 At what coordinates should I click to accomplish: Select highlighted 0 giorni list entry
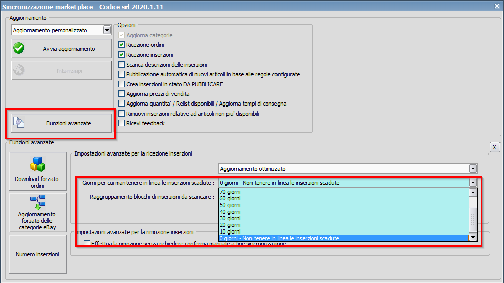[344, 238]
